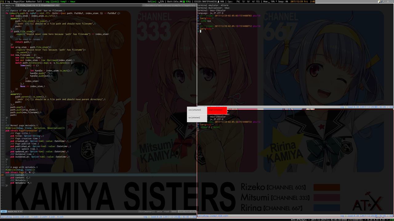Click the 'NRM' mode indicator in Vim statusline
Viewport: 394px width, 221px height.
[x=4, y=211]
